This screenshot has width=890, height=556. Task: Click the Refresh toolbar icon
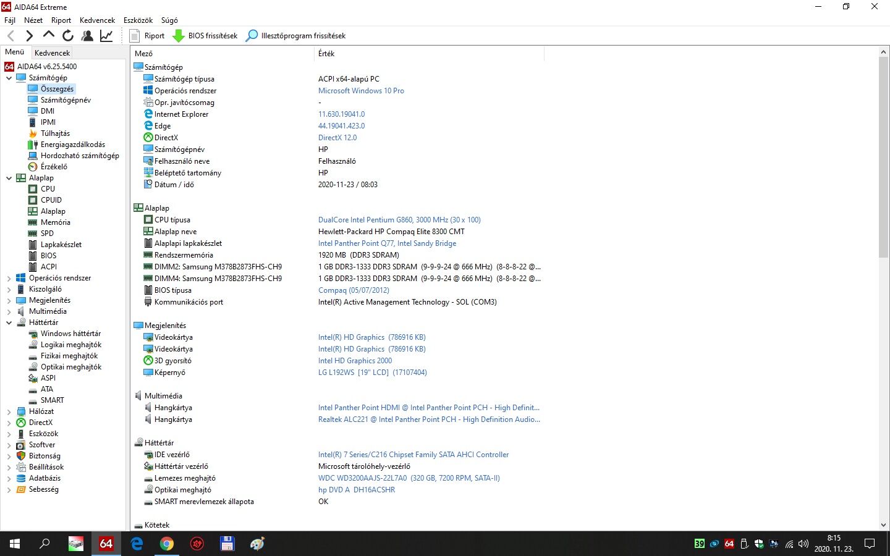[68, 36]
